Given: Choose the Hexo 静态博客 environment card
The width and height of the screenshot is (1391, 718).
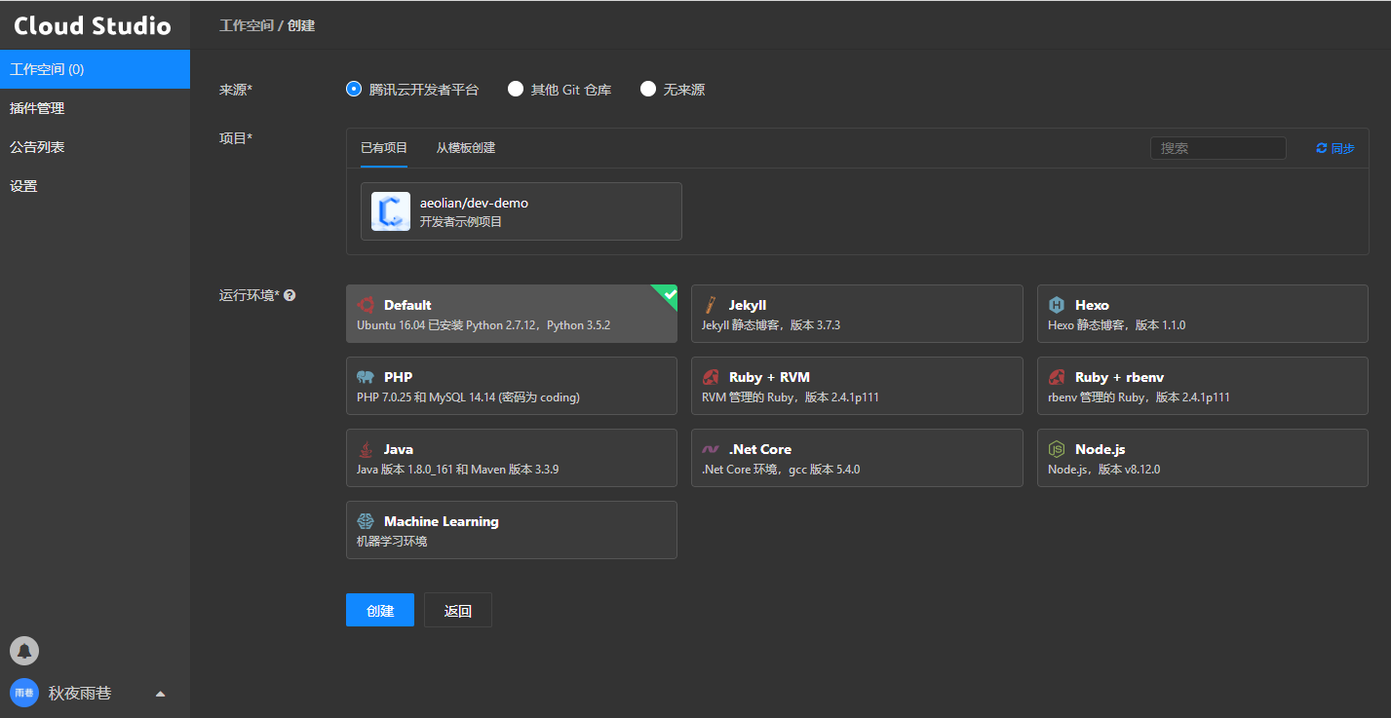Looking at the screenshot, I should coord(1203,314).
